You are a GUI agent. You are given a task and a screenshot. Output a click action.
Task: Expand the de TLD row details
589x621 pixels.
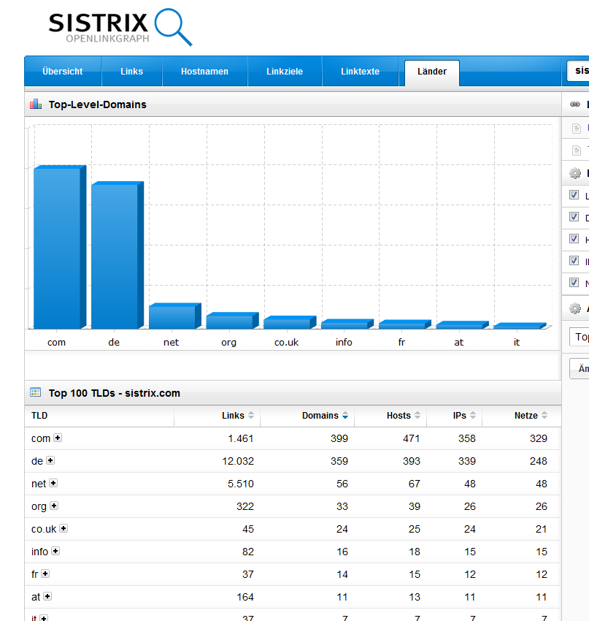point(50,460)
